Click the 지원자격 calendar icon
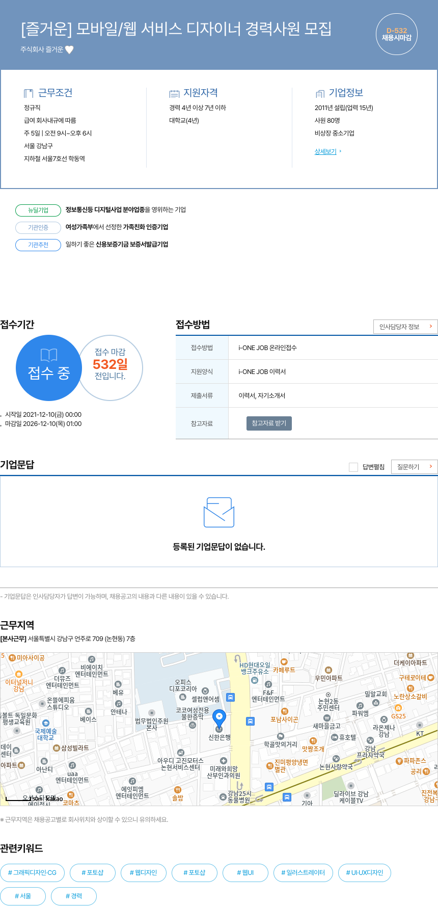The width and height of the screenshot is (438, 906). 174,93
